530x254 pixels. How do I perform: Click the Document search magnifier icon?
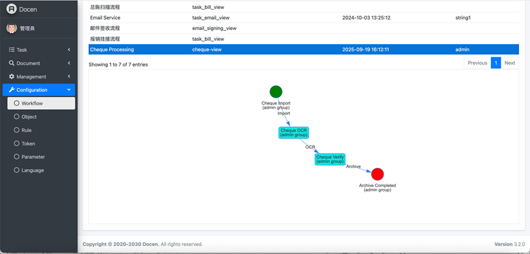pos(12,63)
